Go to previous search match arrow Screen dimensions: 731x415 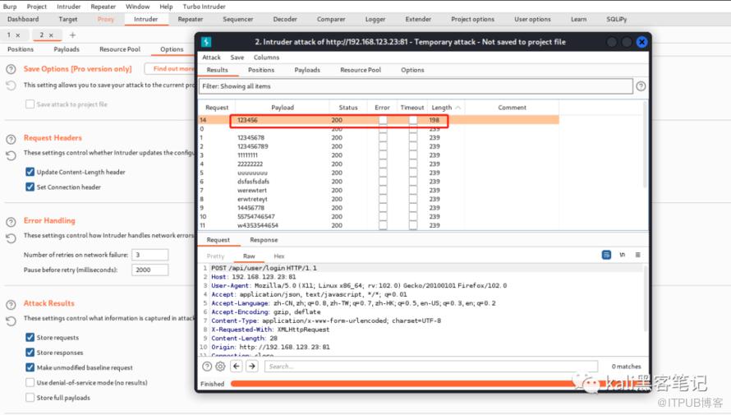click(237, 367)
